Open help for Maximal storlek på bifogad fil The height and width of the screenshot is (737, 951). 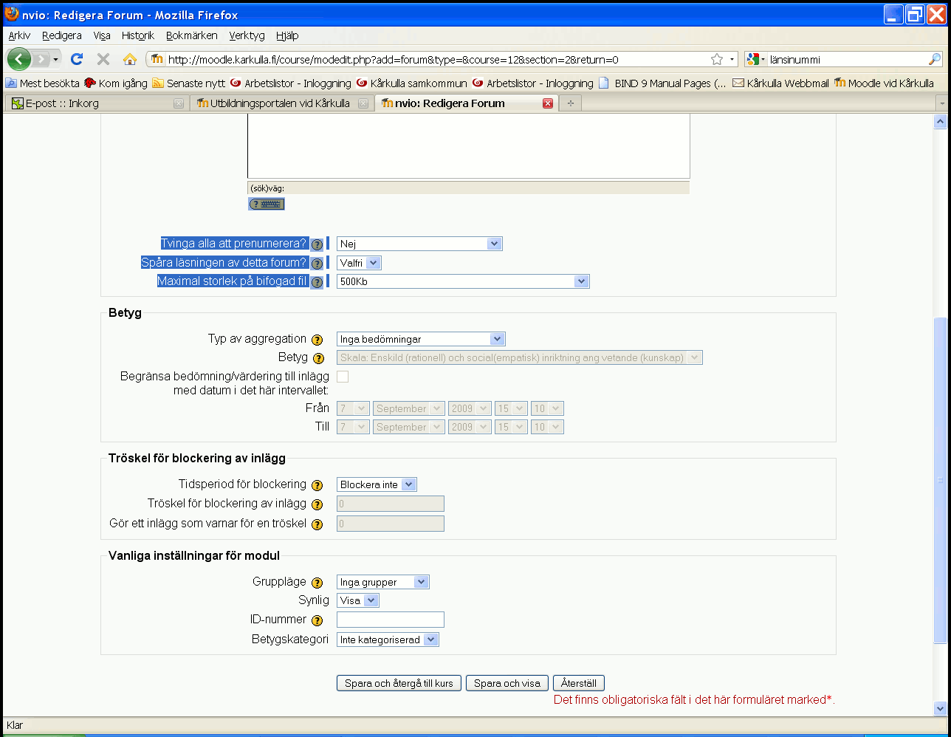[317, 281]
